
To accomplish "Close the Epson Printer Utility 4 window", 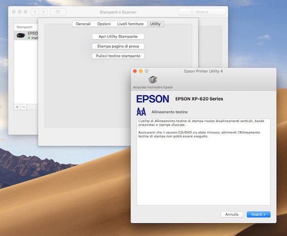I will click(135, 71).
